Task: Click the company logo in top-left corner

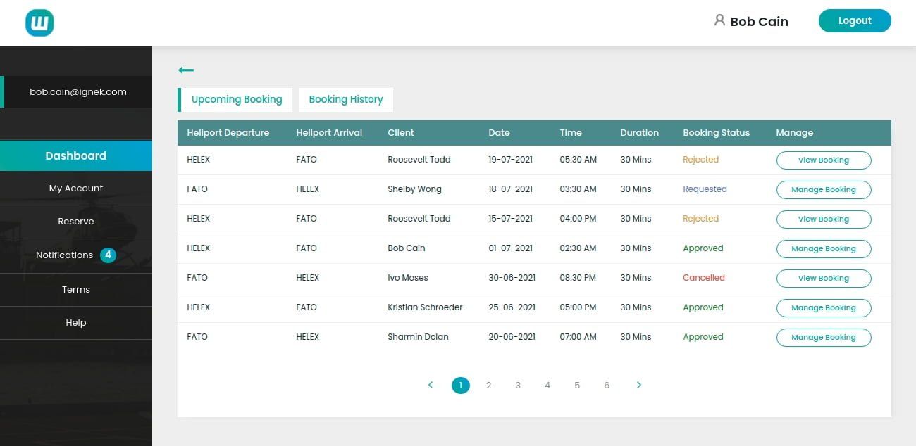Action: tap(39, 22)
